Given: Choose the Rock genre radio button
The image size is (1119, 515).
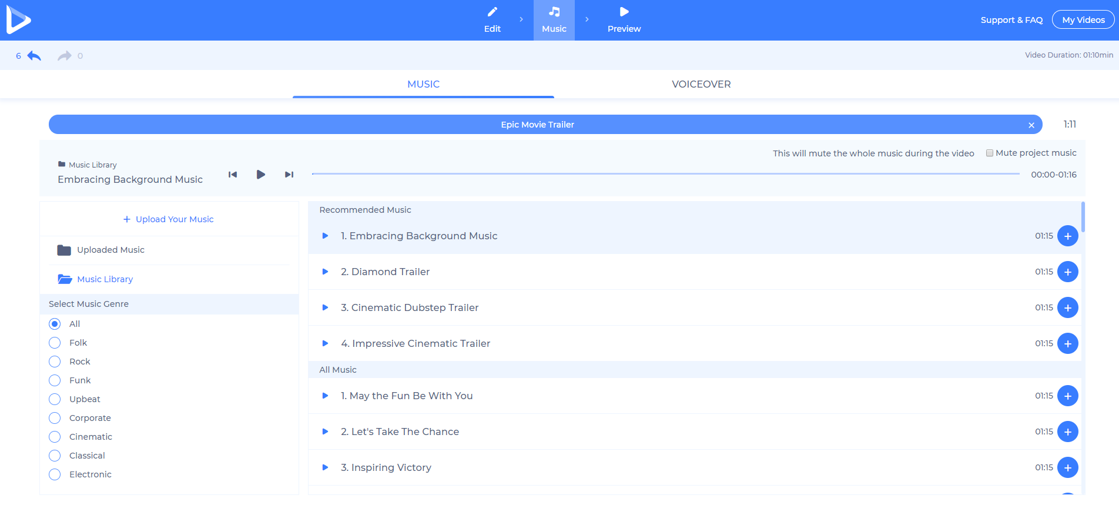Looking at the screenshot, I should point(55,362).
